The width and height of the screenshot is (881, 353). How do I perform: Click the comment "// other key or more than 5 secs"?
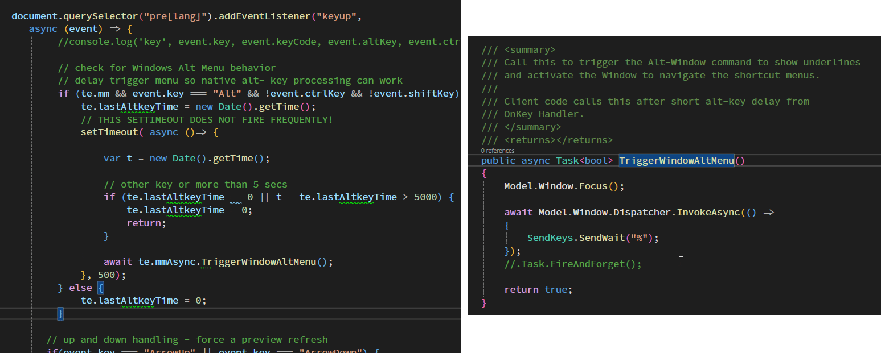(195, 185)
